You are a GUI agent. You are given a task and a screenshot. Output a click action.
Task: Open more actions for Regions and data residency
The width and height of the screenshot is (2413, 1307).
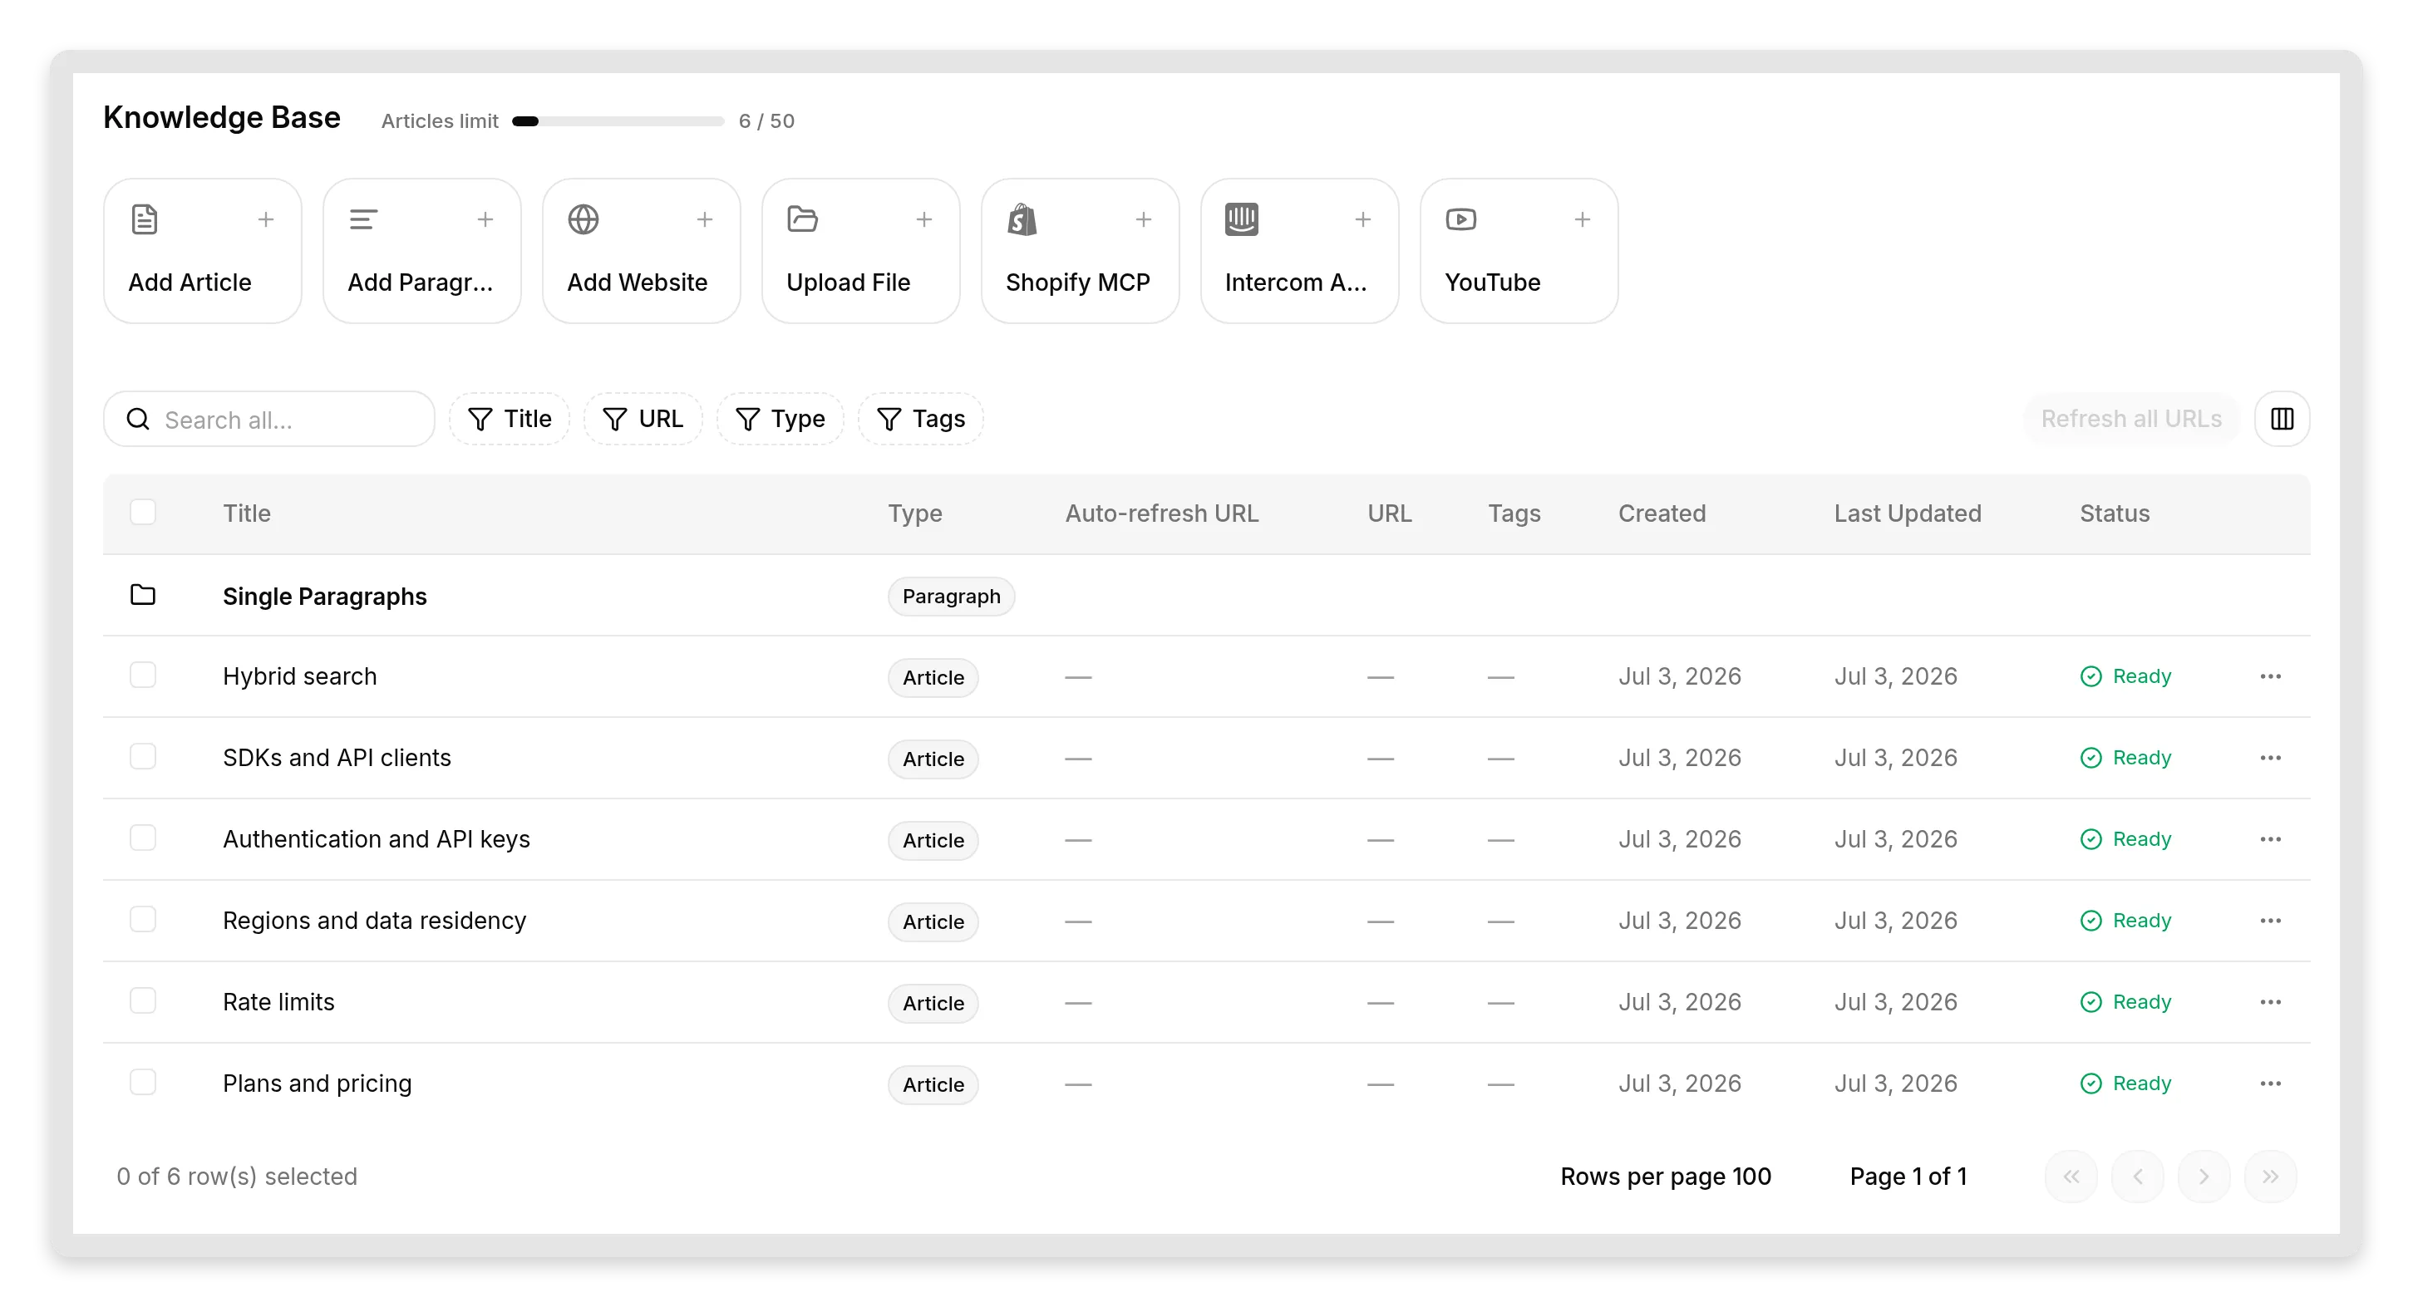pos(2270,921)
